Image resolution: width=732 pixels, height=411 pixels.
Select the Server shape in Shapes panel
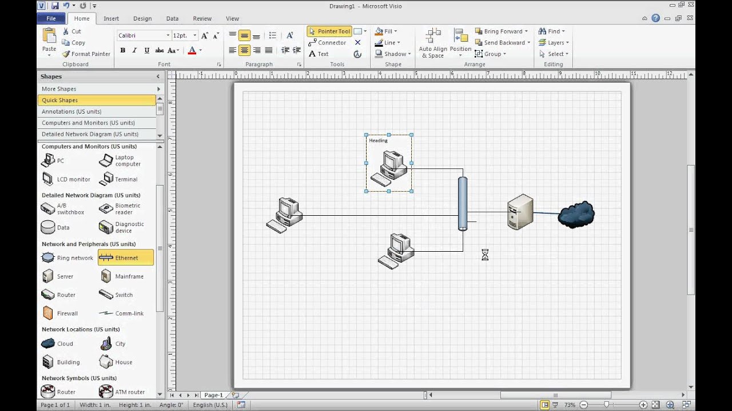[58, 276]
